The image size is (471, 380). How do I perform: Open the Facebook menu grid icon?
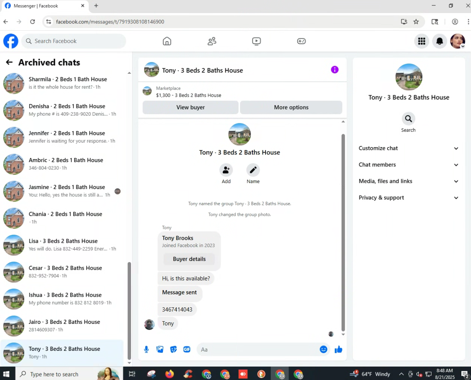coord(421,41)
